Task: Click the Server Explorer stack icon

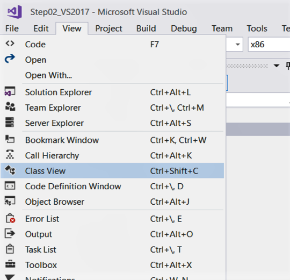Action: [10, 122]
